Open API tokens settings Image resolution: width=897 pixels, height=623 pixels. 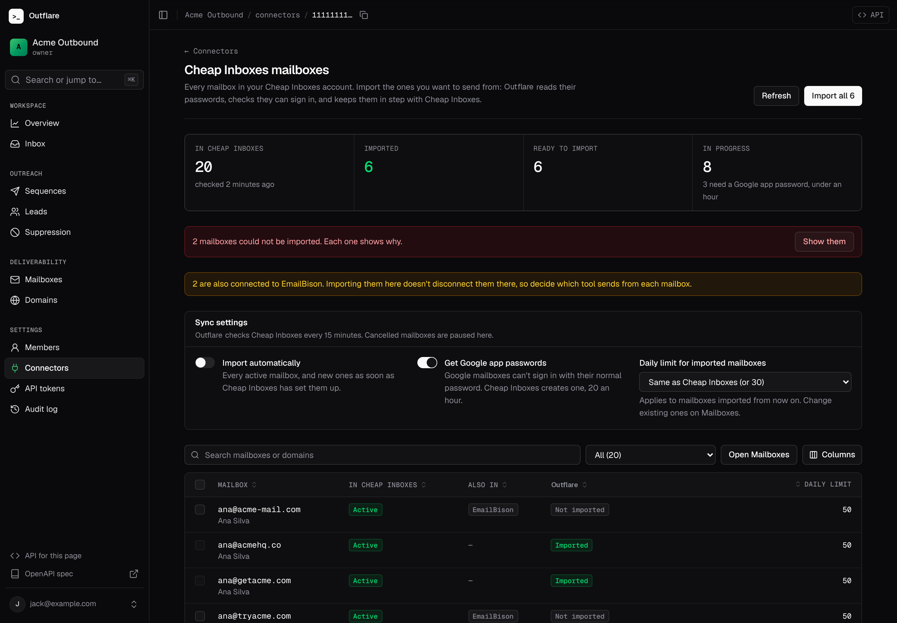[x=74, y=388]
